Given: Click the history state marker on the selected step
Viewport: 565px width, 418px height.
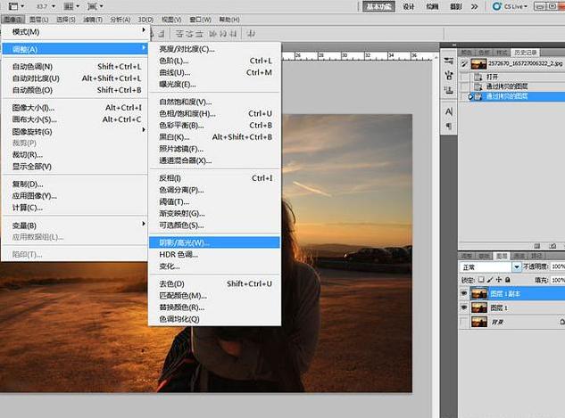Looking at the screenshot, I should [469, 96].
